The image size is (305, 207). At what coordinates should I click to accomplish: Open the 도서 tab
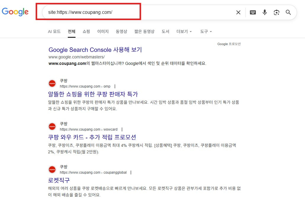tap(165, 31)
